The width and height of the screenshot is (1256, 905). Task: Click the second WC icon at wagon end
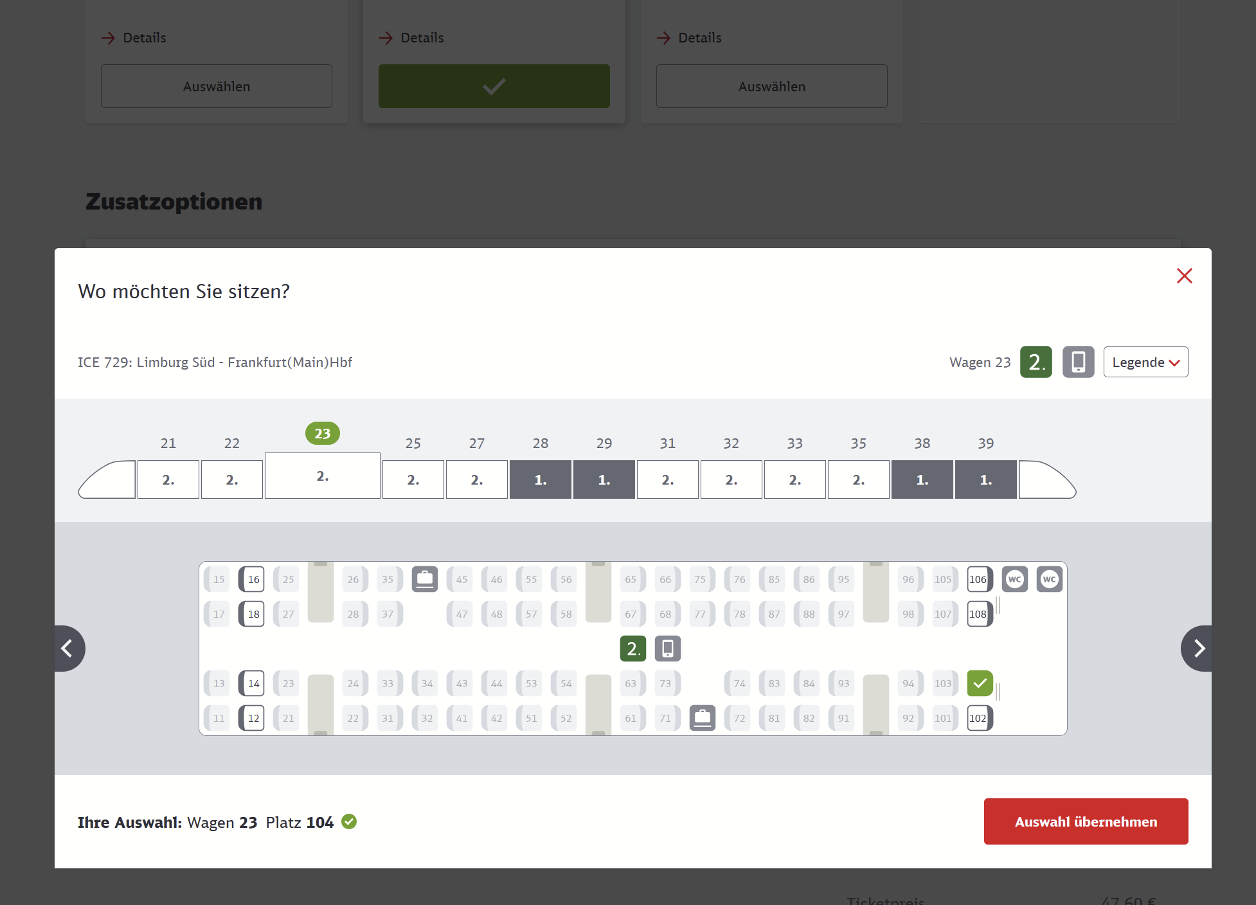tap(1049, 579)
